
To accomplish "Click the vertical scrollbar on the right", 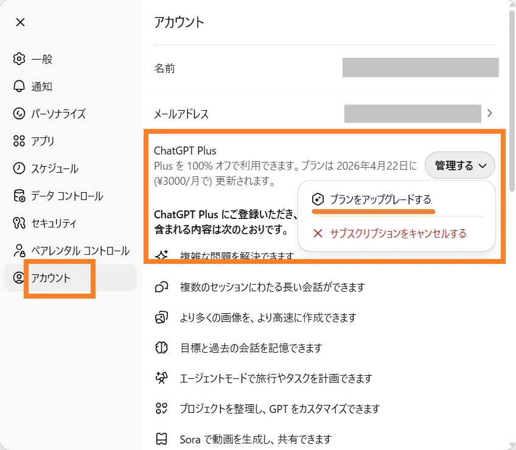I will point(512,97).
